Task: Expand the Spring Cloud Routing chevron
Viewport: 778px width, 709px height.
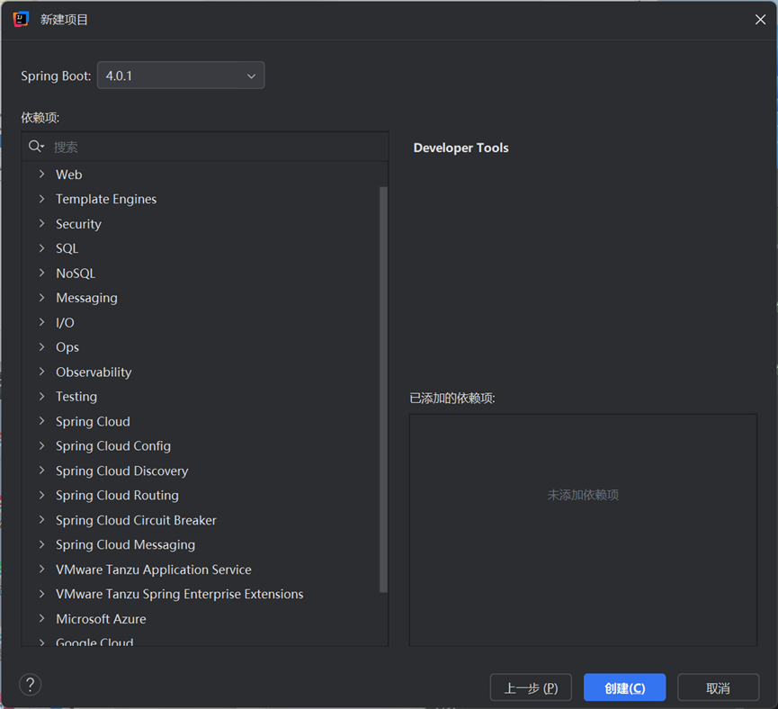Action: (41, 496)
